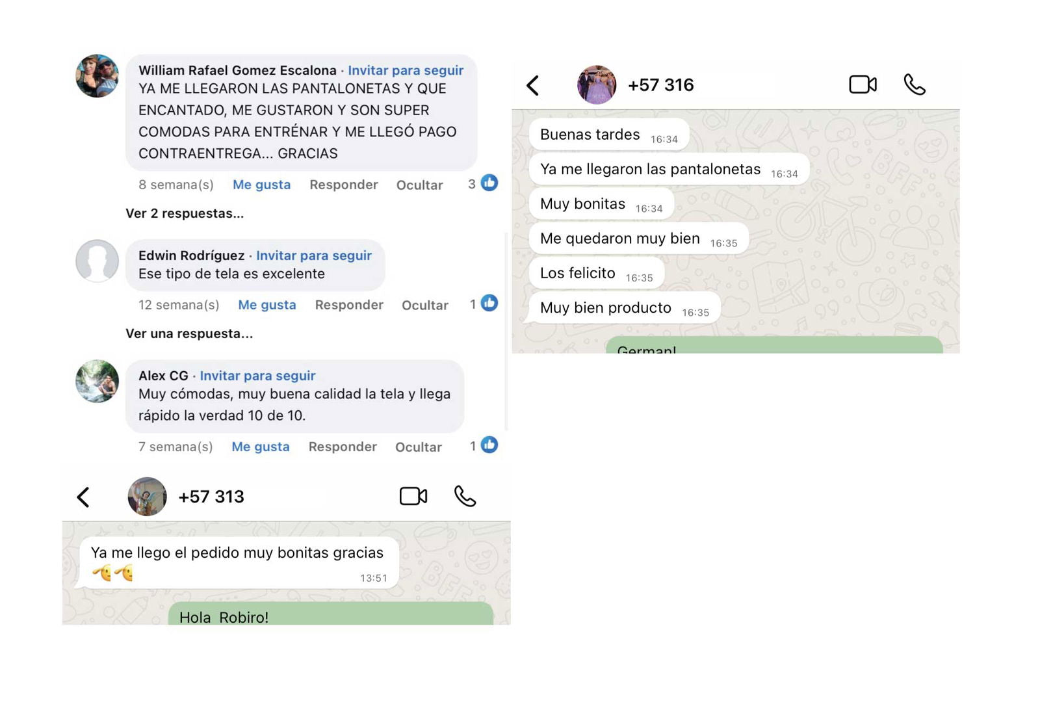Viewport: 1040px width, 706px height.
Task: Tap phone icon in +57 313 chat
Action: [465, 497]
